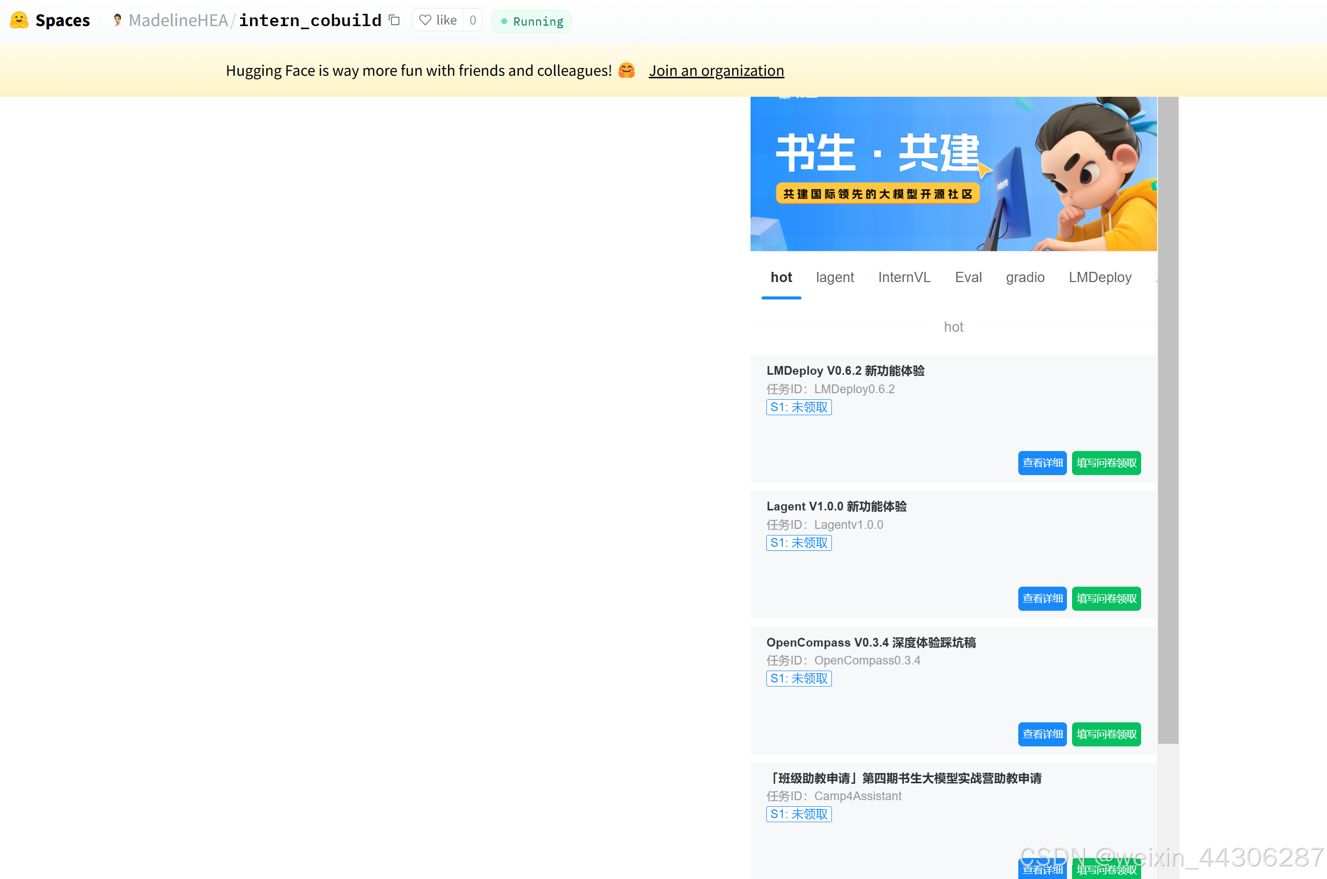The image size is (1327, 879).
Task: Copy the Space name using the copy icon
Action: [x=394, y=19]
